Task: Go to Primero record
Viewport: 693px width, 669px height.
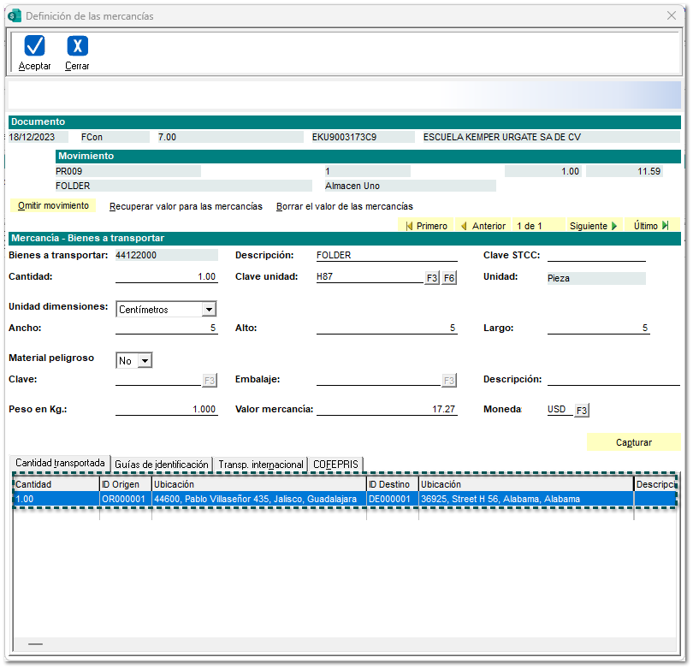Action: (426, 226)
